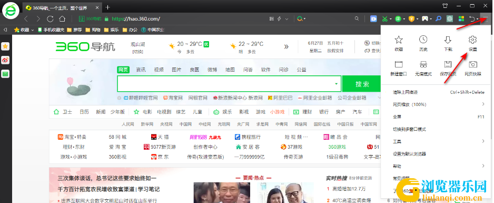Open the 淘宝·特卖 link
The height and width of the screenshot is (203, 494).
(72, 137)
